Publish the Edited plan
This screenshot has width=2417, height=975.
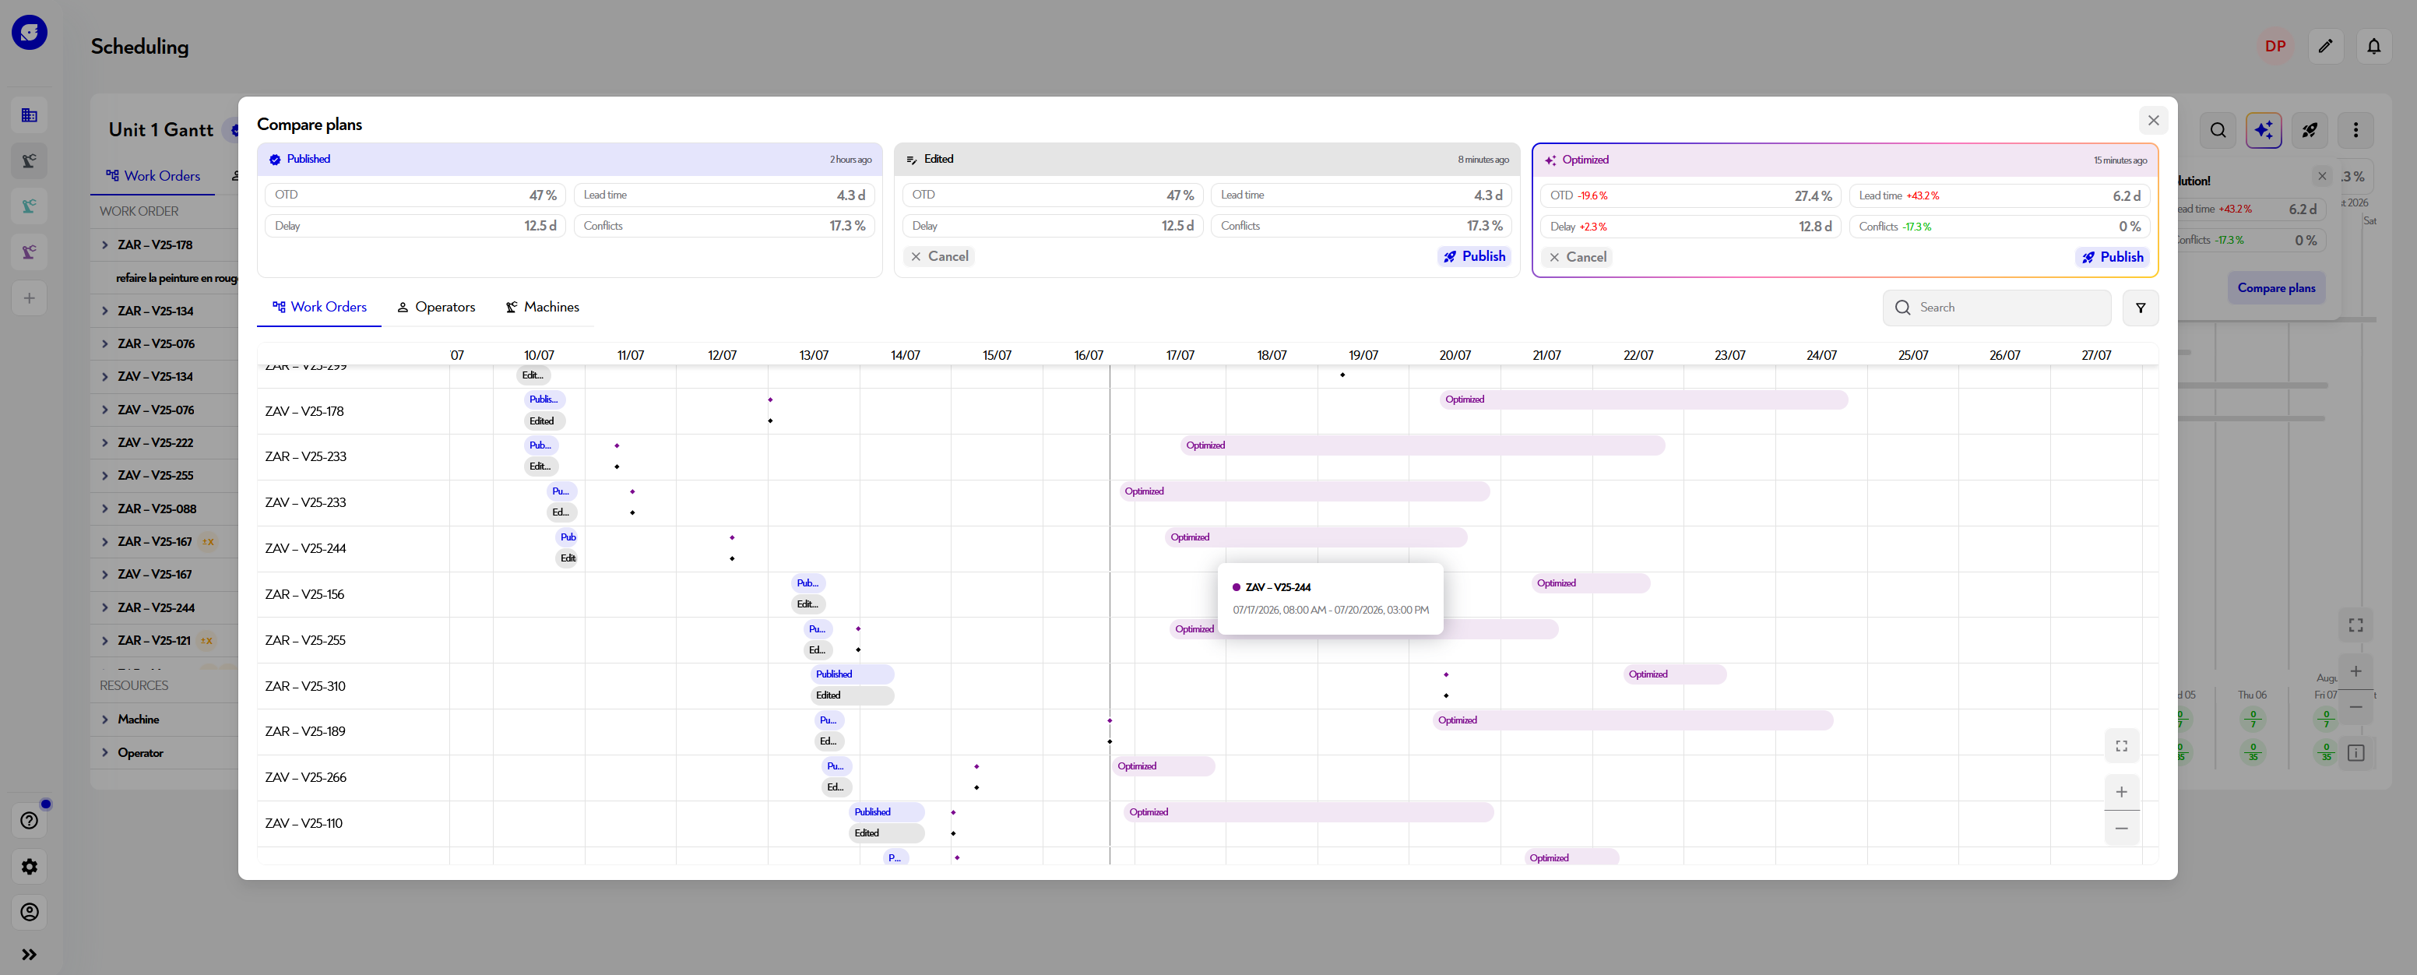pyautogui.click(x=1474, y=256)
